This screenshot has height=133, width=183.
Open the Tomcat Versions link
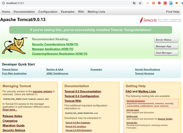pyautogui.click(x=145, y=73)
